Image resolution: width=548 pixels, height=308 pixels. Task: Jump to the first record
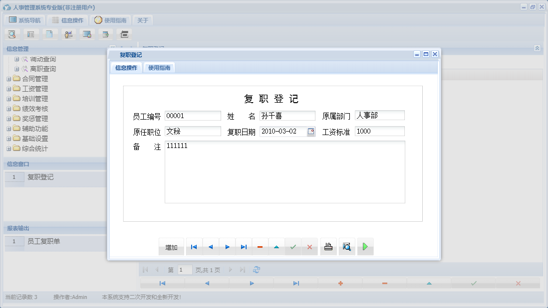tap(194, 246)
